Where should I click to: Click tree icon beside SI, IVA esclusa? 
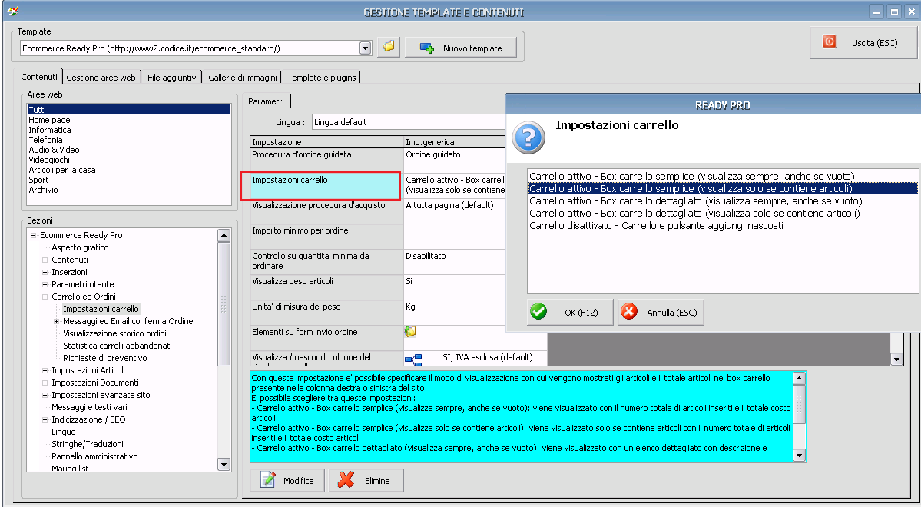pyautogui.click(x=413, y=358)
